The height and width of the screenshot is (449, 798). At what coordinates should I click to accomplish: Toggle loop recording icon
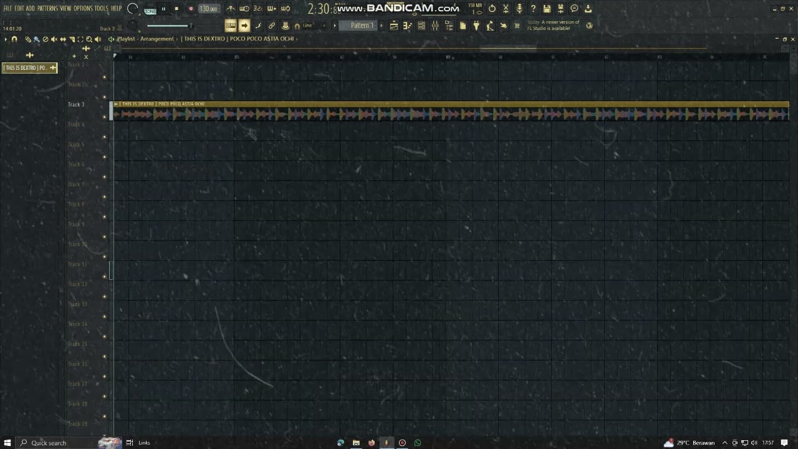pyautogui.click(x=286, y=9)
